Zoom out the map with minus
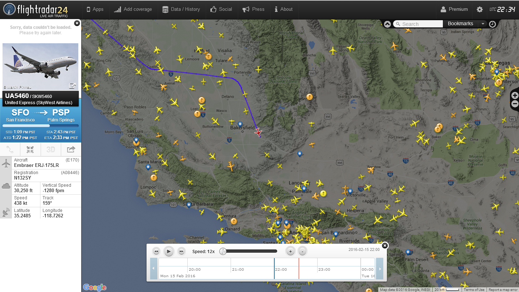 [515, 104]
